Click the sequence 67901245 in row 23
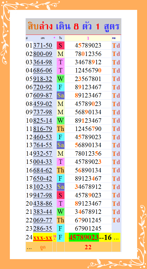Viewport: 147px width, 269px height. 88,228
